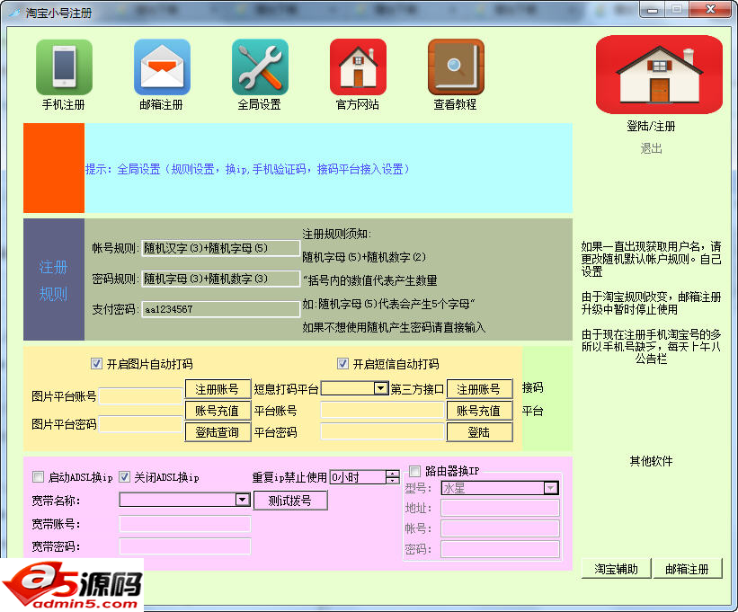Click 注册账号 button for picture platform
The height and width of the screenshot is (612, 738).
tap(218, 389)
